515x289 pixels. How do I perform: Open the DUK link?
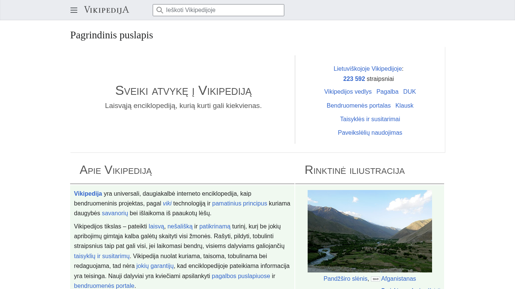click(409, 91)
